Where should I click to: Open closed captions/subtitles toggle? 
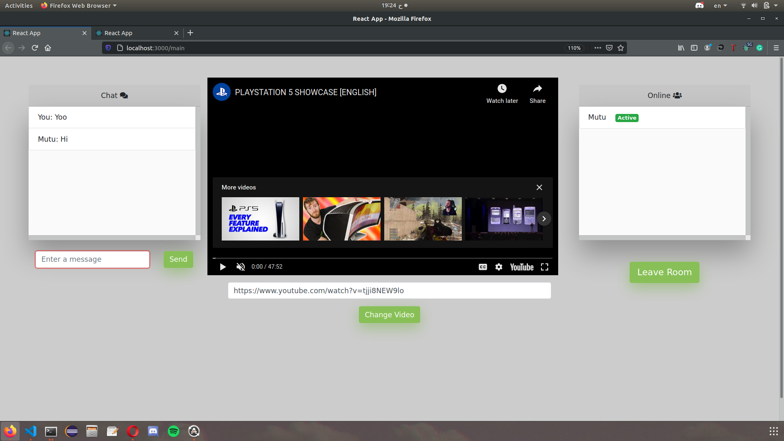483,267
